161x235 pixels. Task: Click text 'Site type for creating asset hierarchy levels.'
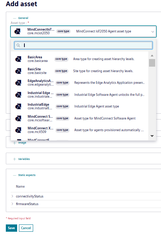[103, 71]
